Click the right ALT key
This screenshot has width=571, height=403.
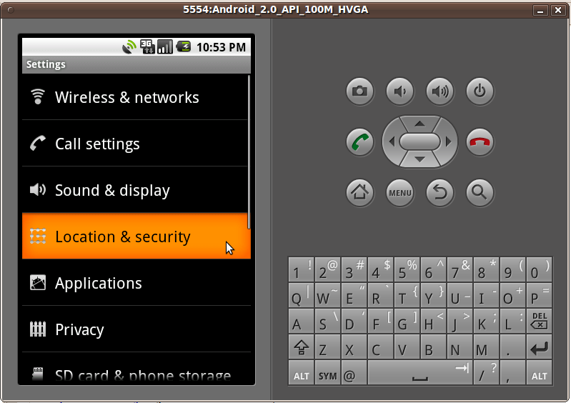tap(540, 373)
